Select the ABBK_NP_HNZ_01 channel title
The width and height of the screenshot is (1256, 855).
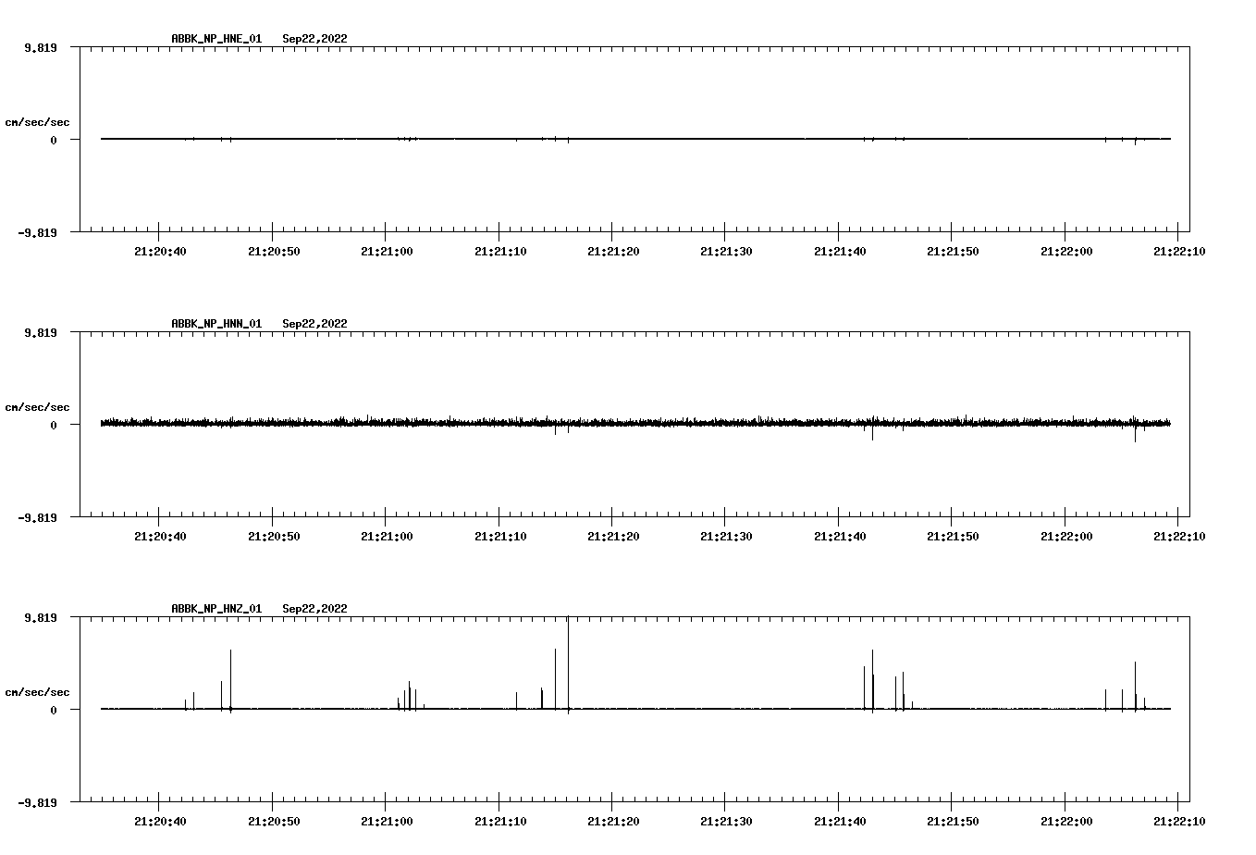(x=216, y=609)
